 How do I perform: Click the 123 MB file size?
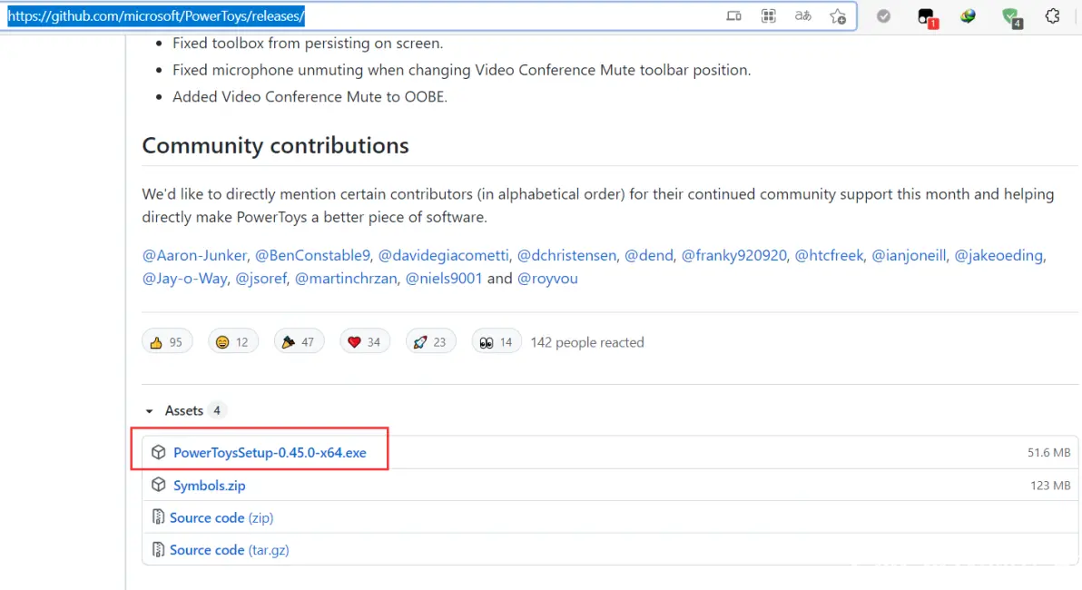pyautogui.click(x=1050, y=486)
